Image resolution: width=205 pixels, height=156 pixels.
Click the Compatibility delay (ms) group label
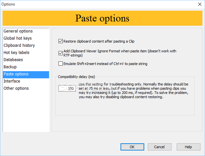tap(76, 77)
